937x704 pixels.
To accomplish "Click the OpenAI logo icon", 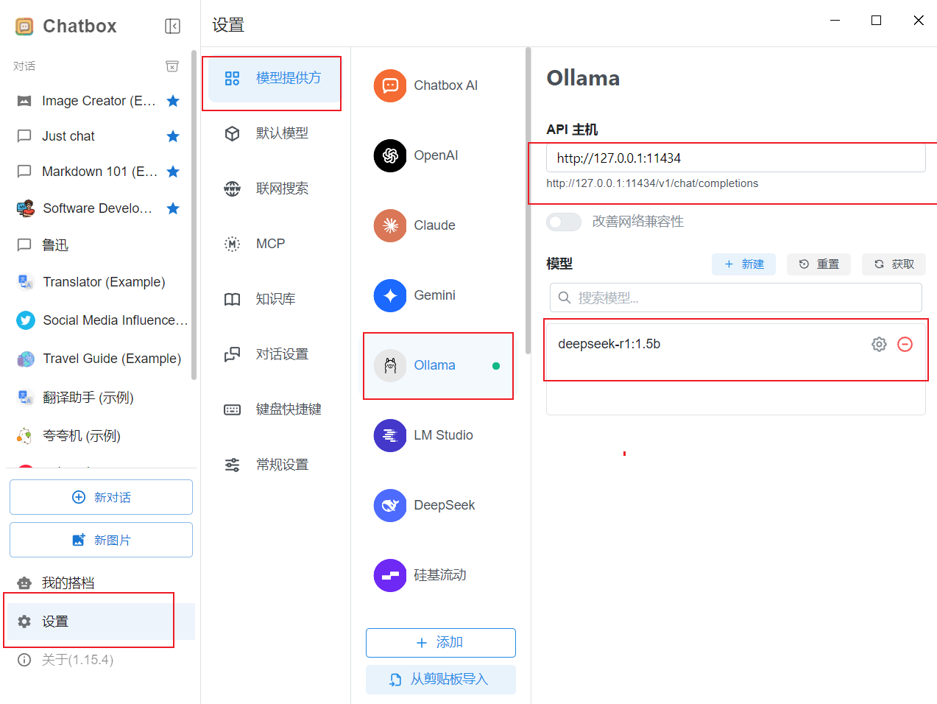I will (390, 155).
